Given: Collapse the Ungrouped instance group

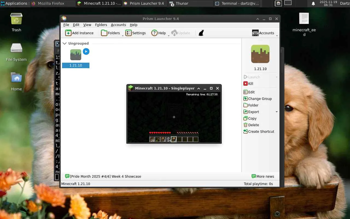Looking at the screenshot, I should point(65,43).
